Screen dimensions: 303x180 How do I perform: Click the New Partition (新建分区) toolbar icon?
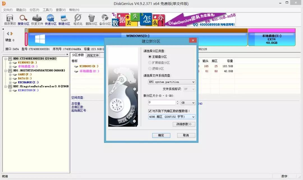point(64,20)
